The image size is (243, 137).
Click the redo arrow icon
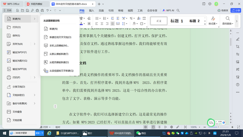click(55, 10)
